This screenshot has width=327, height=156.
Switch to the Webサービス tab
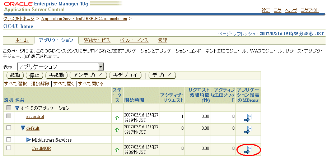97,40
